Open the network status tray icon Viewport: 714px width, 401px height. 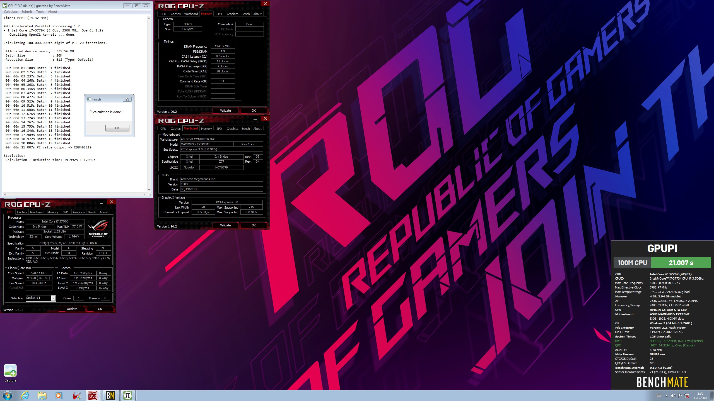[687, 396]
